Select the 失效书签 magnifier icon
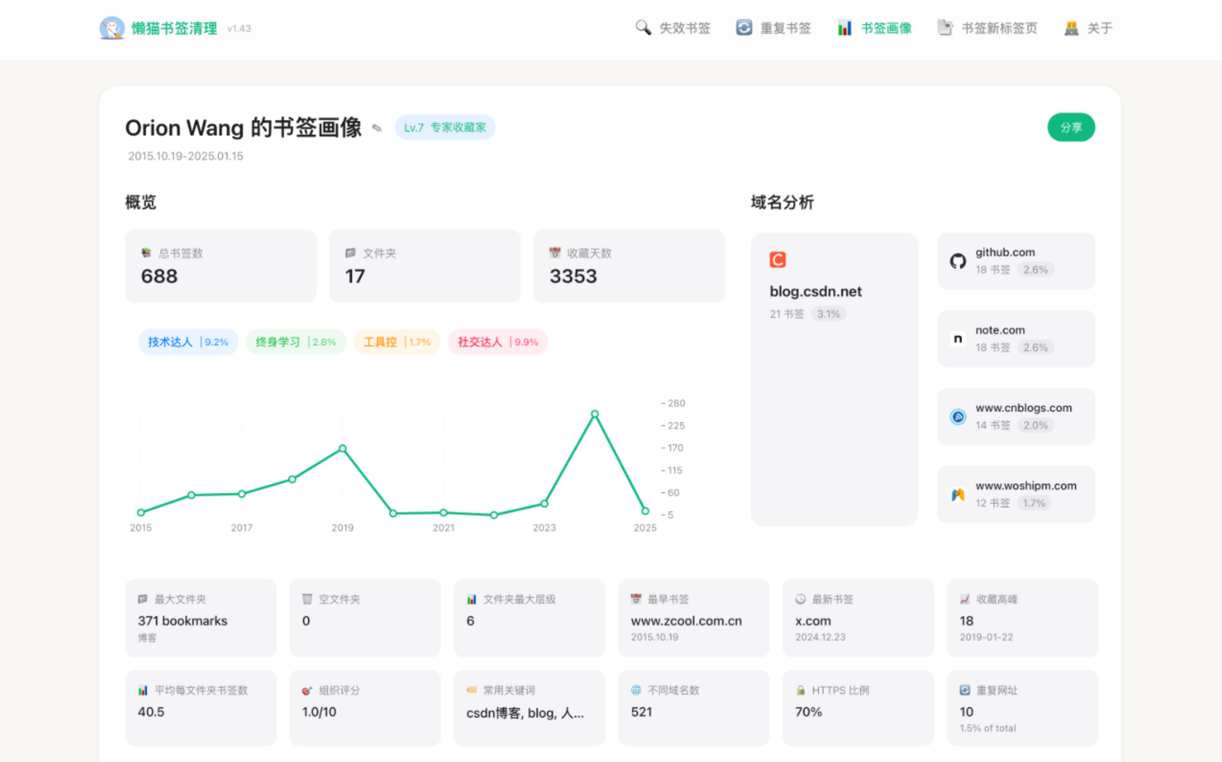This screenshot has height=762, width=1222. (x=643, y=28)
